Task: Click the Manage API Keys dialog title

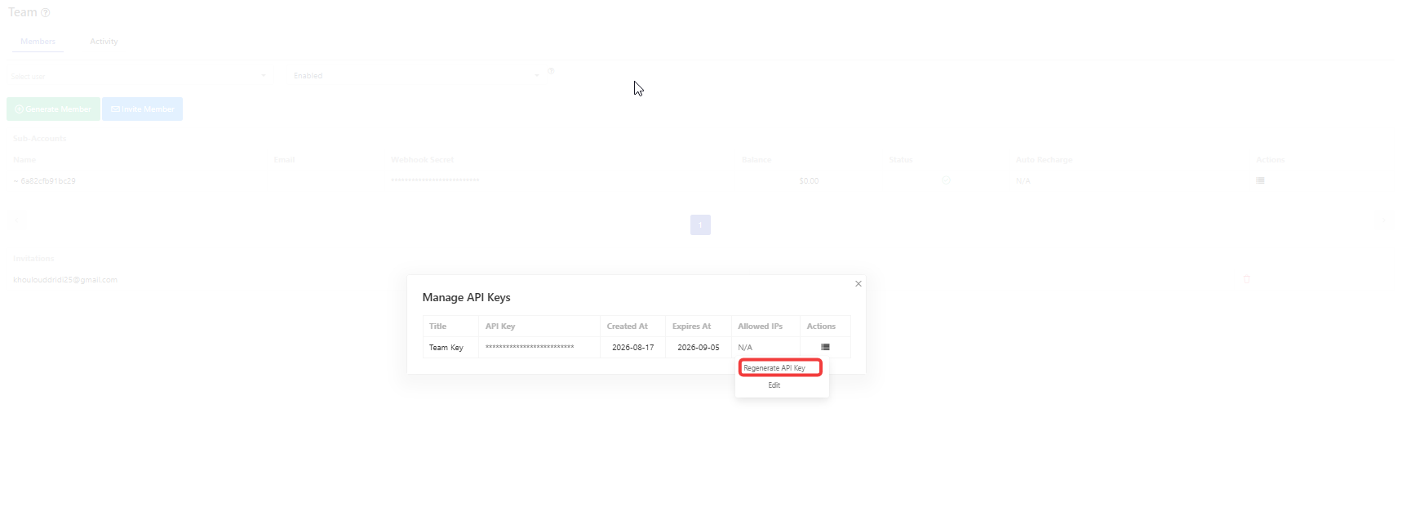Action: pyautogui.click(x=466, y=298)
